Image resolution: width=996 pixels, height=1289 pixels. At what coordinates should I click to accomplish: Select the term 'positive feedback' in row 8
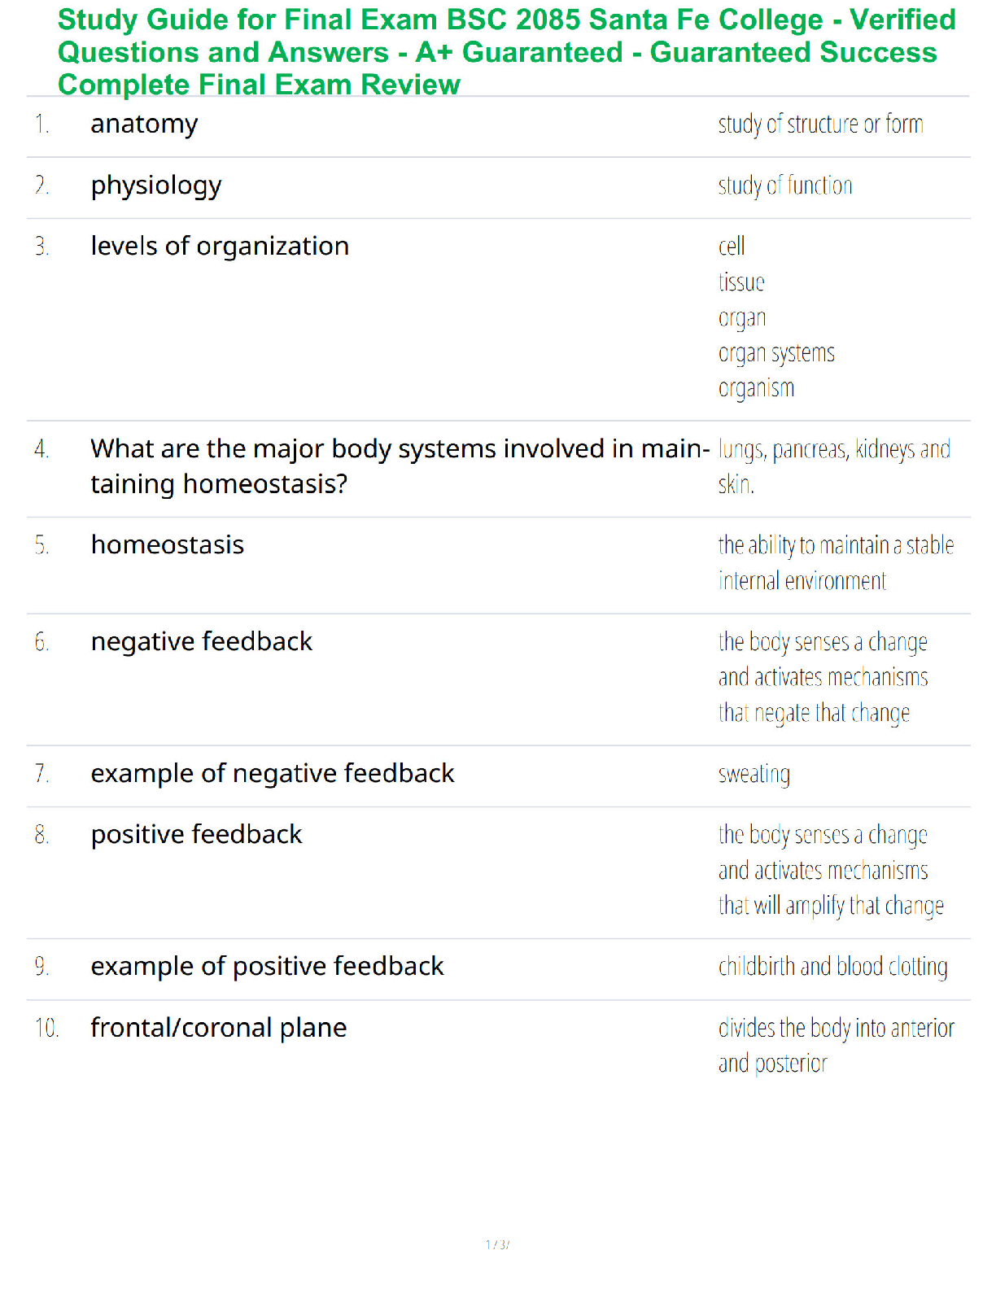[x=196, y=835]
